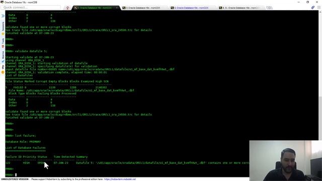Click the Quick connect input field

(31, 8)
